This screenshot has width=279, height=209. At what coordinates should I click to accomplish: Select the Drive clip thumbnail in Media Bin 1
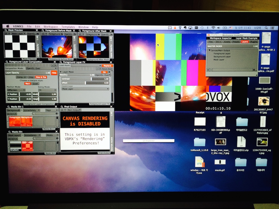coord(15,121)
